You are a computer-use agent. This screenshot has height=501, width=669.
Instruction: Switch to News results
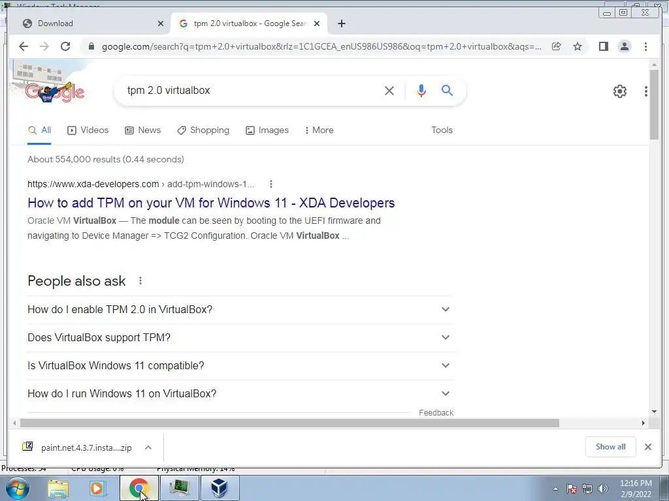142,130
